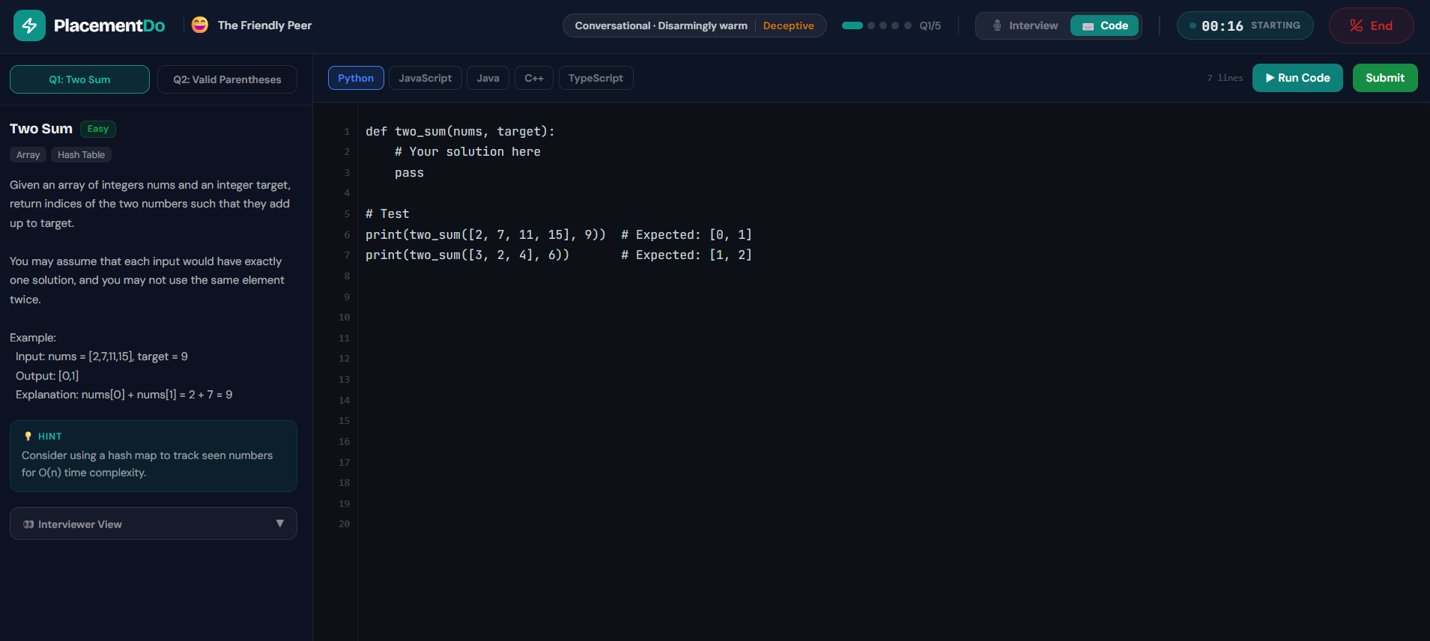Screen dimensions: 1430x641
Task: Click the PlacementDo brand name
Action: point(109,25)
